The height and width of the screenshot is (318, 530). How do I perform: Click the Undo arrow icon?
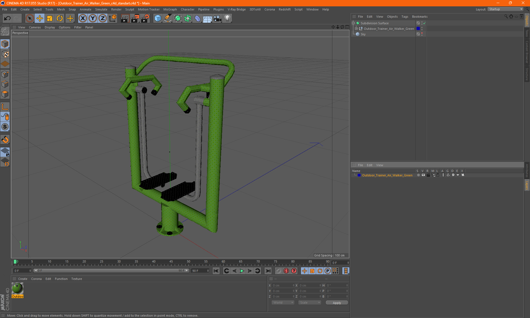pos(7,18)
